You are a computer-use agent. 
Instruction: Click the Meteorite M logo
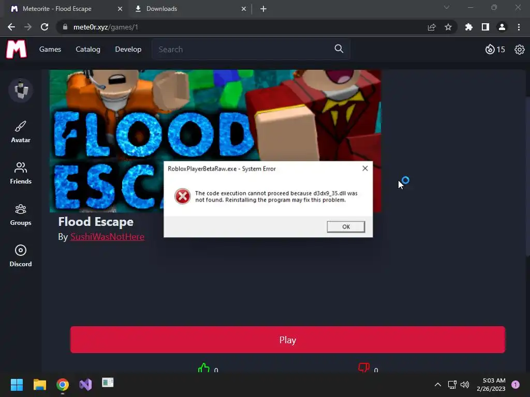point(16,49)
